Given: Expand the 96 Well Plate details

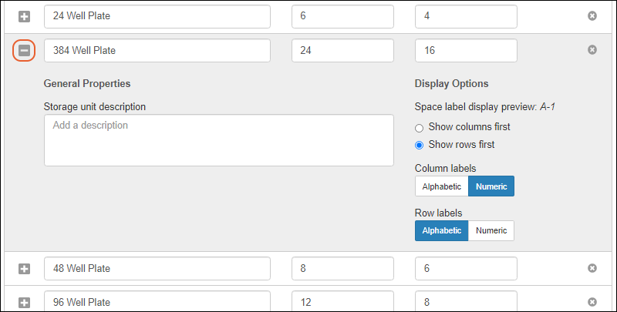Looking at the screenshot, I should coord(24,302).
